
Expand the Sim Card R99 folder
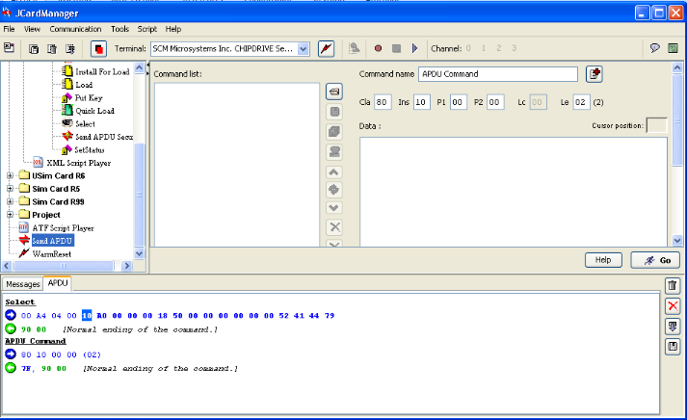(11, 202)
